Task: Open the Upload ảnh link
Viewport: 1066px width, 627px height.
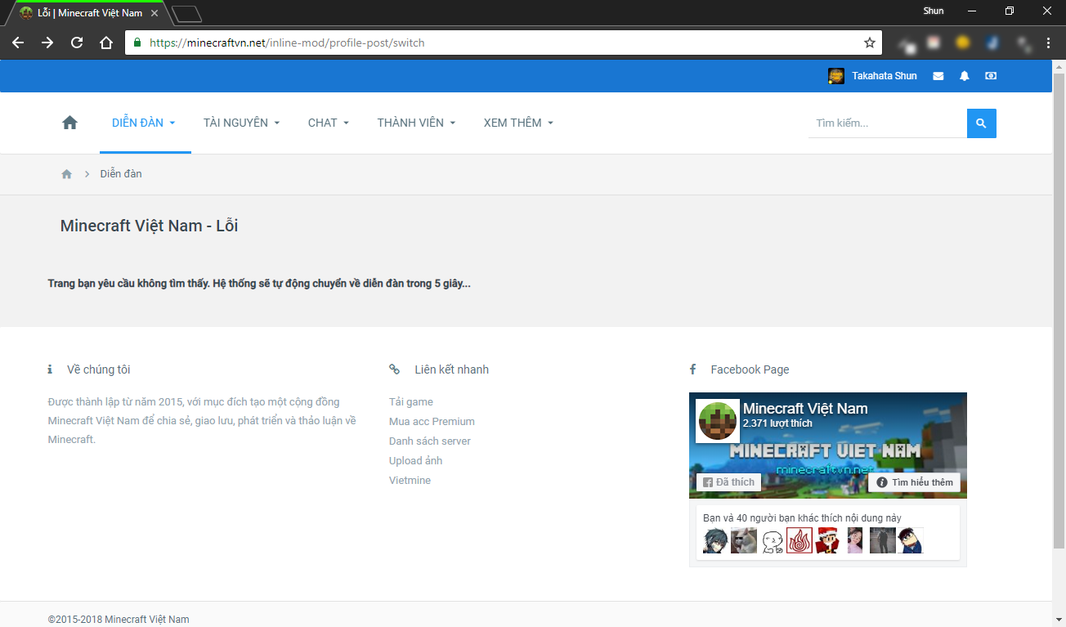Action: click(415, 461)
